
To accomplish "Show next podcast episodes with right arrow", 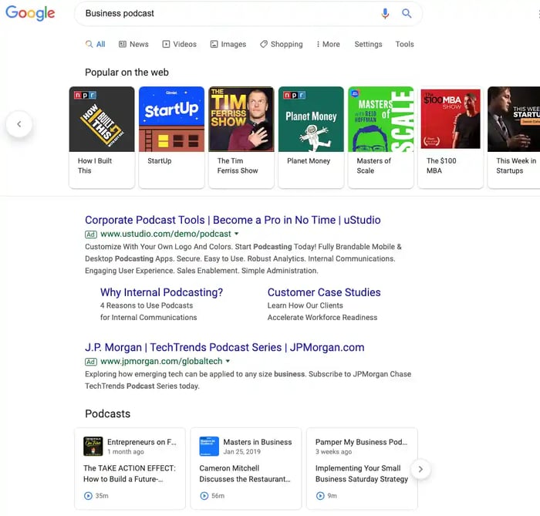I will click(x=420, y=469).
